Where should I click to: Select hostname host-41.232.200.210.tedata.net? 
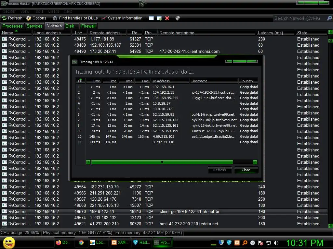point(189,224)
